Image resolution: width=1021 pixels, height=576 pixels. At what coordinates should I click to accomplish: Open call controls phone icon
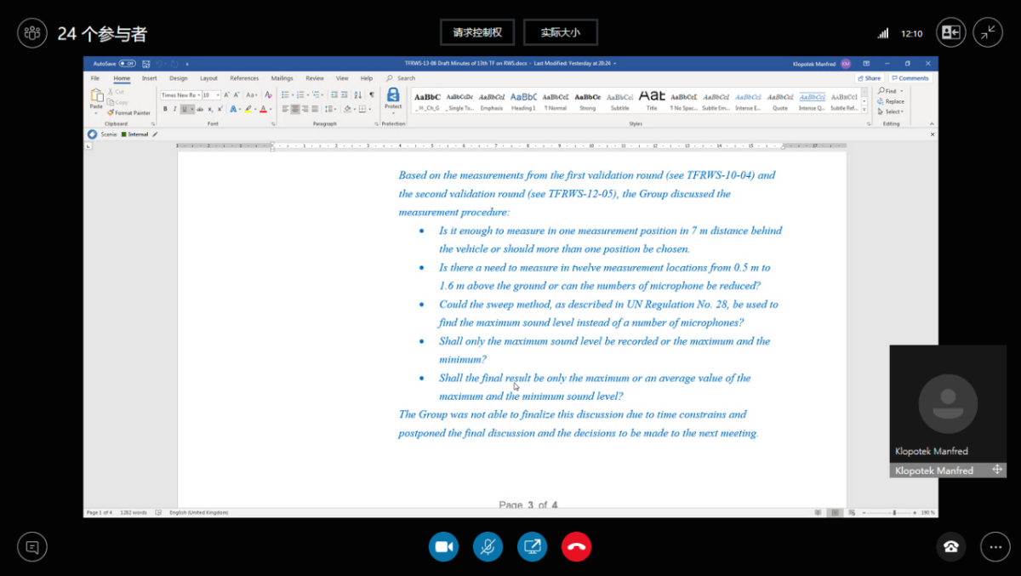coord(951,547)
